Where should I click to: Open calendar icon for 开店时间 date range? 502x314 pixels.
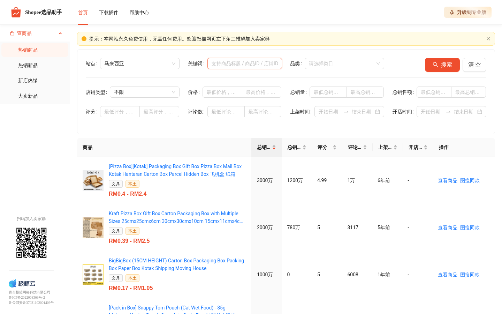point(480,112)
